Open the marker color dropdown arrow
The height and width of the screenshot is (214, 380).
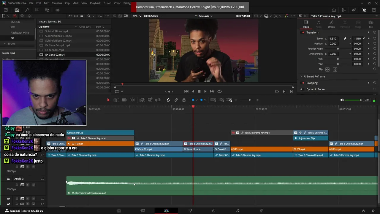pos(205,100)
